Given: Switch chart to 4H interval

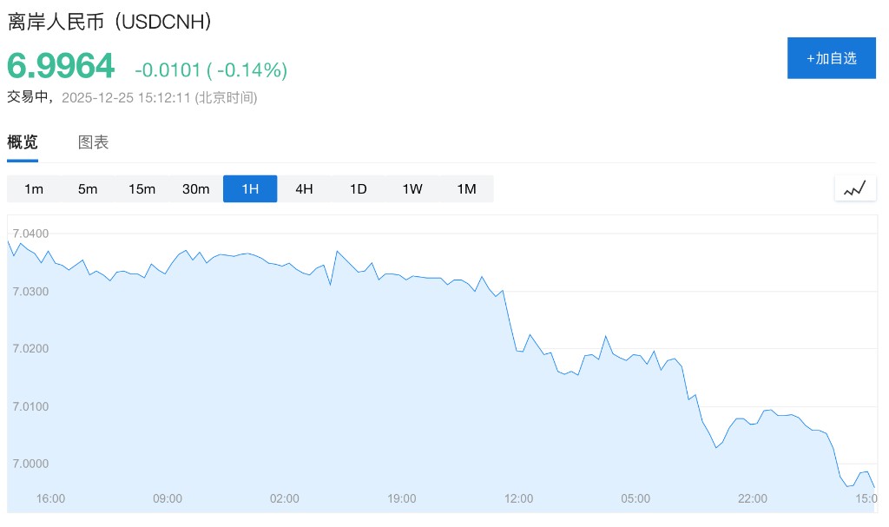Looking at the screenshot, I should click(304, 189).
